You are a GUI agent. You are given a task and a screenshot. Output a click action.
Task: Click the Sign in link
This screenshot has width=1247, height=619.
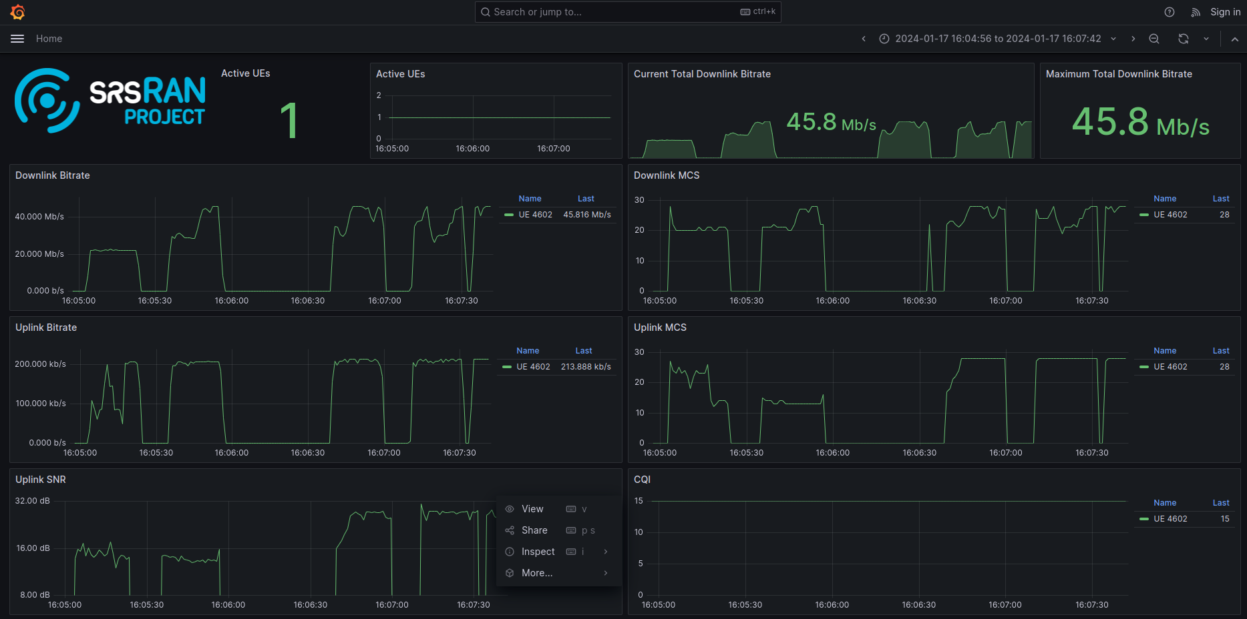(1225, 12)
